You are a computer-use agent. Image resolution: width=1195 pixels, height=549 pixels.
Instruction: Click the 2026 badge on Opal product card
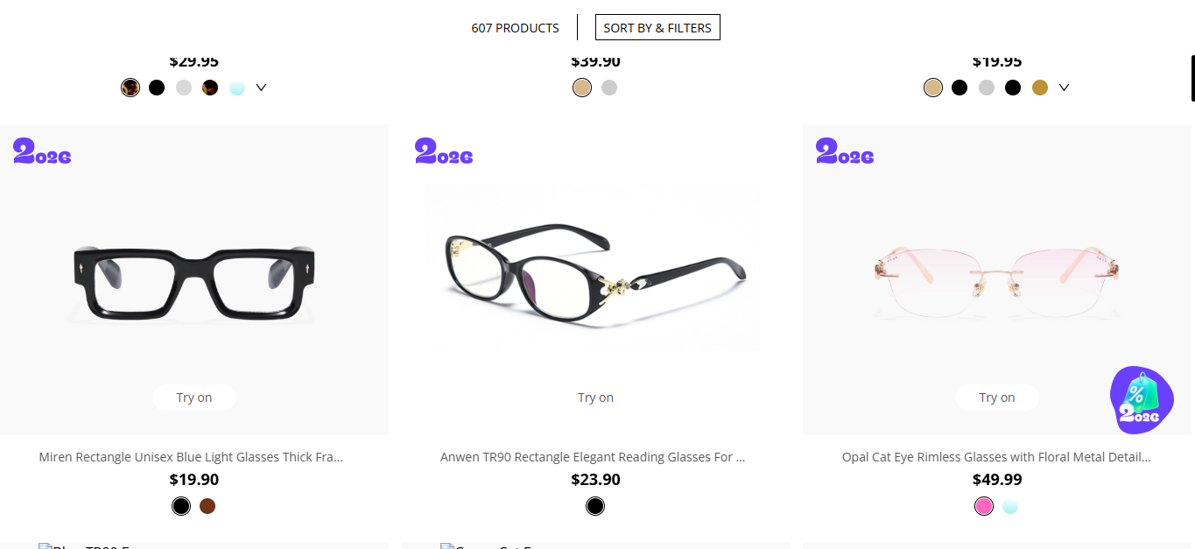[x=844, y=152]
